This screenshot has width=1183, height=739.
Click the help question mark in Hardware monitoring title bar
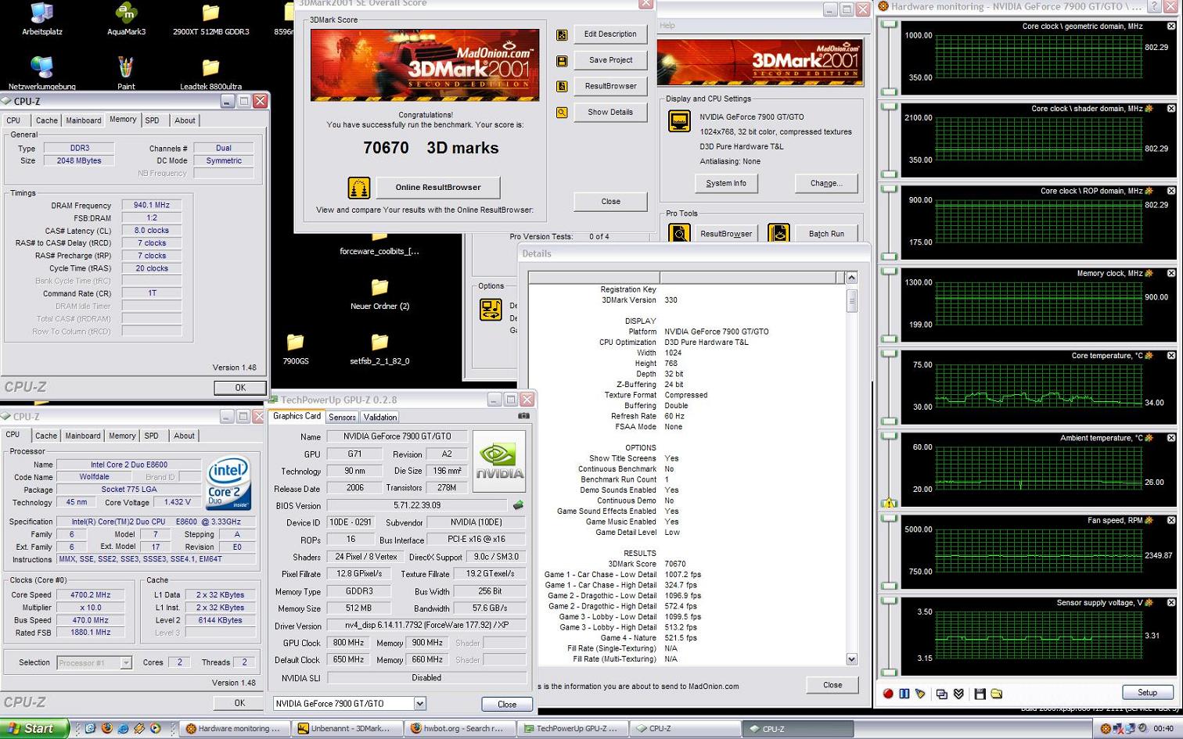(1154, 6)
